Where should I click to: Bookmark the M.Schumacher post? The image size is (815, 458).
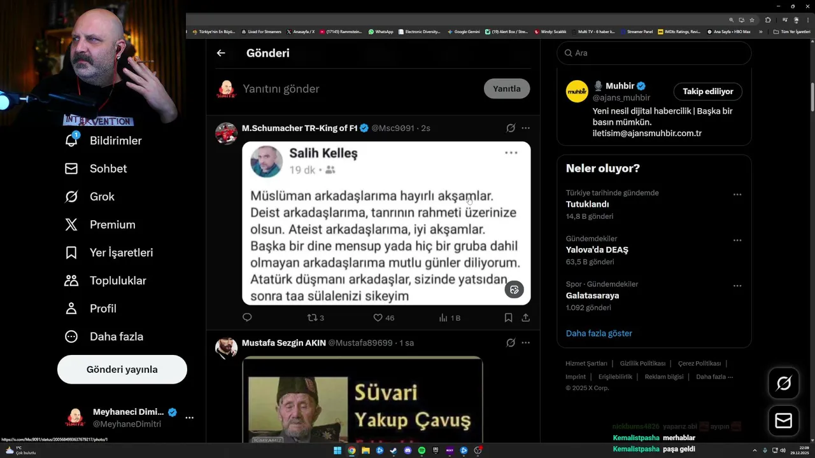(508, 317)
